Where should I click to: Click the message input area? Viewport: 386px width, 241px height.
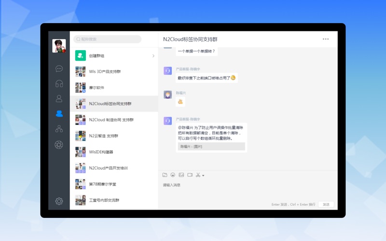[248, 190]
